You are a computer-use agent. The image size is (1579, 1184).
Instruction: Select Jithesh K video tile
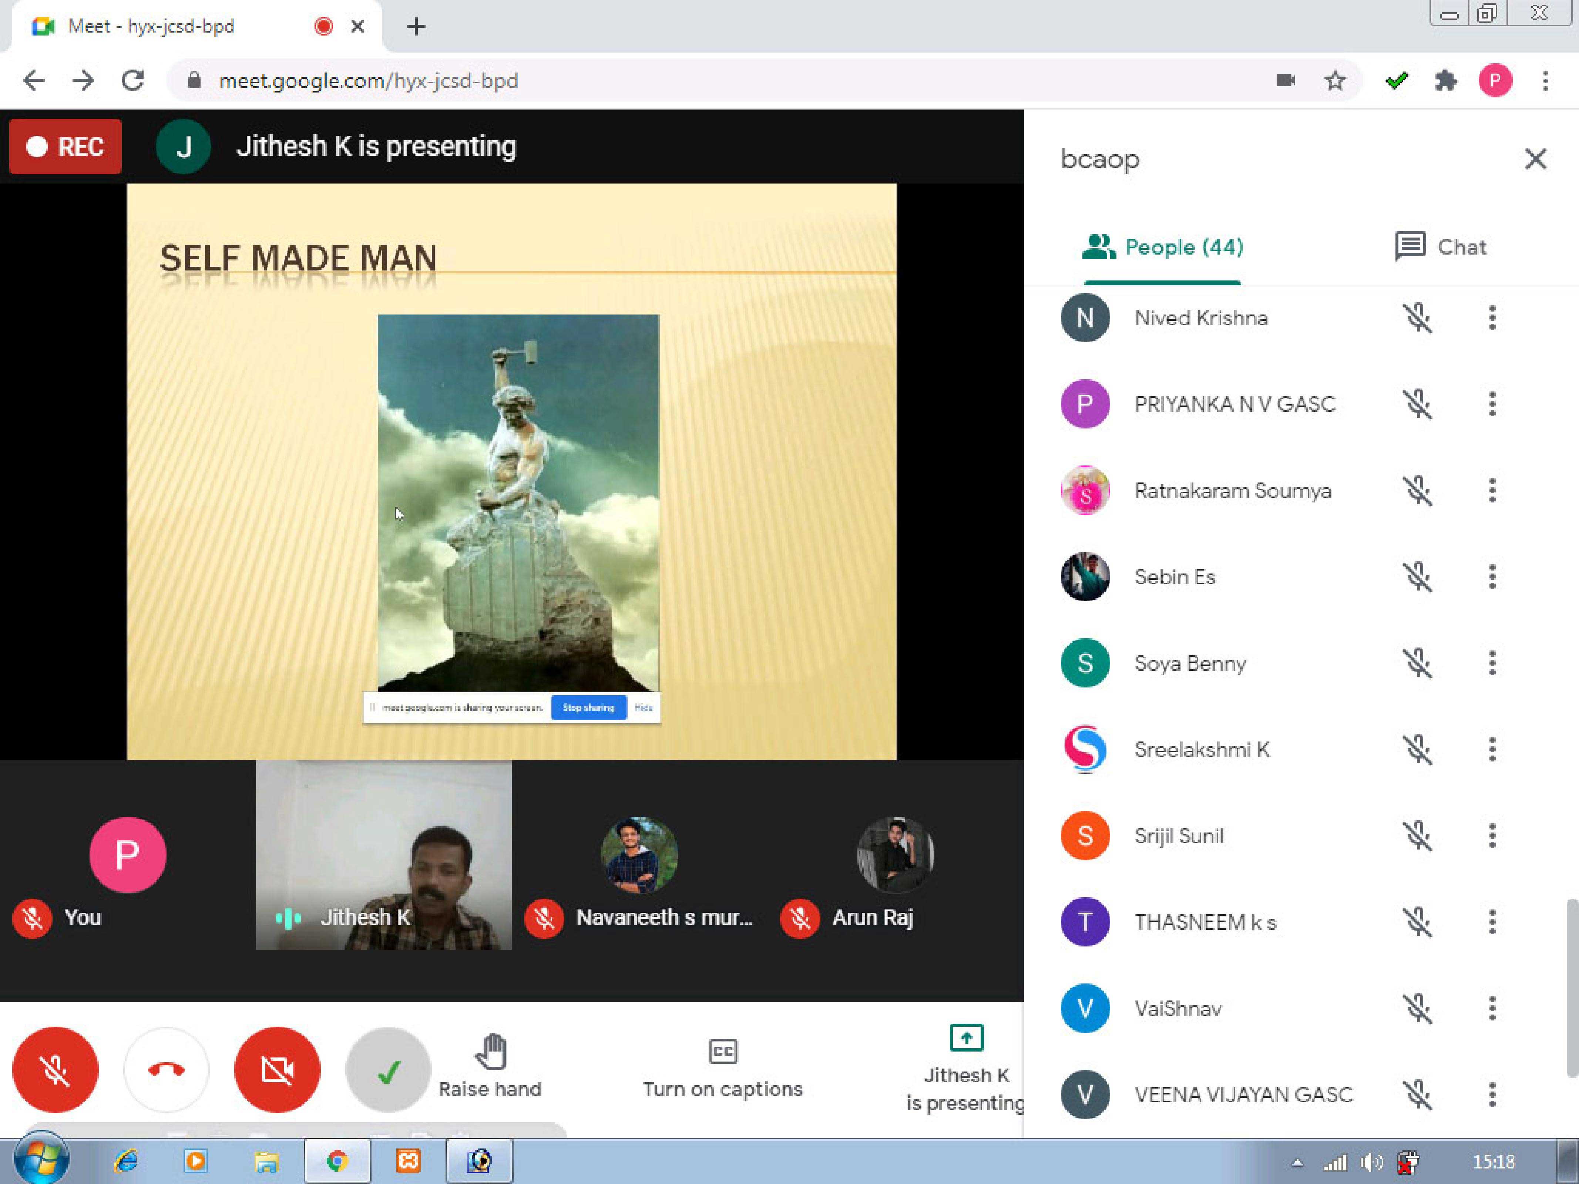pyautogui.click(x=384, y=855)
